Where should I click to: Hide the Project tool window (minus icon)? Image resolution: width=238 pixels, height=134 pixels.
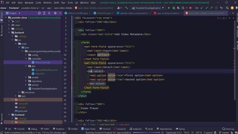60,13
